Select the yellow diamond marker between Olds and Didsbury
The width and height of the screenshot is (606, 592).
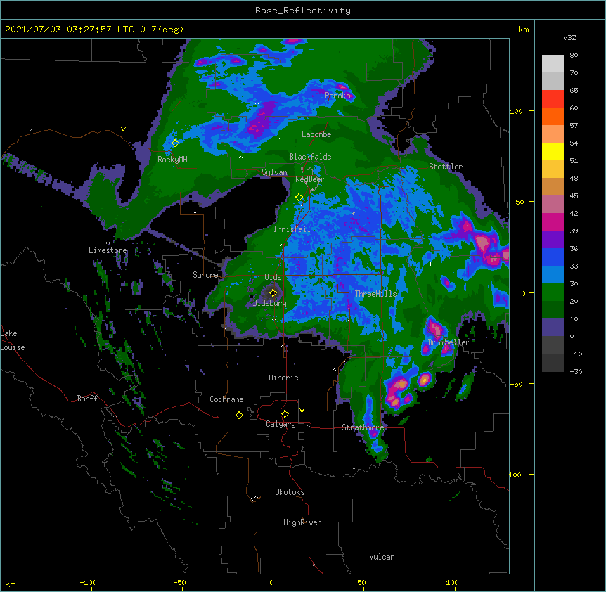tap(273, 292)
